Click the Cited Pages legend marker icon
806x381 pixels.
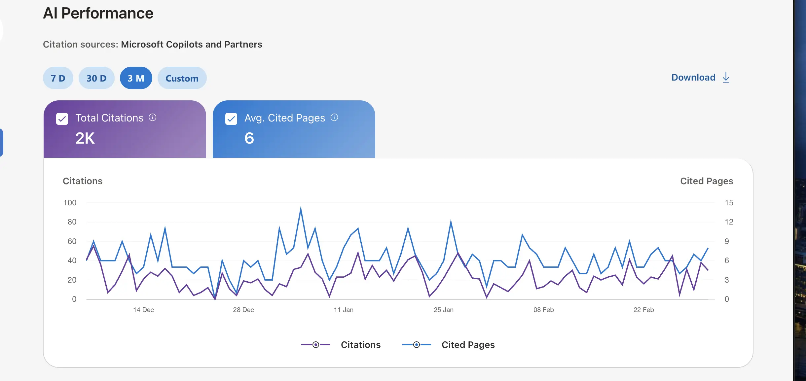coord(416,344)
